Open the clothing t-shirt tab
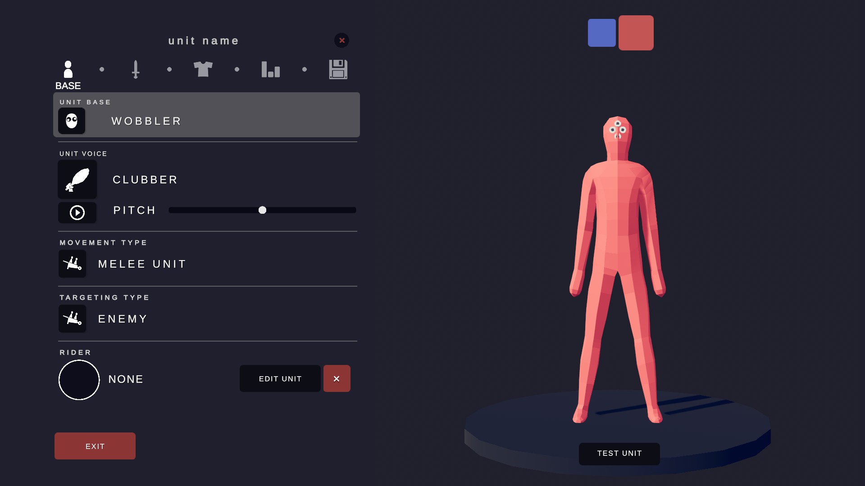Viewport: 865px width, 486px height. click(203, 69)
